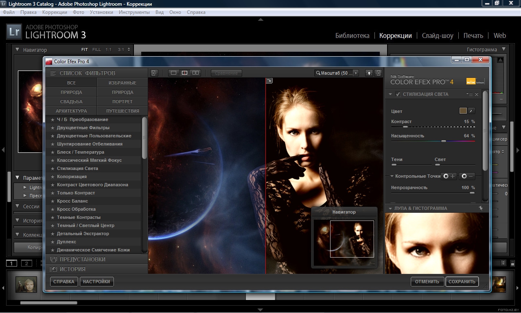This screenshot has height=313, width=521.
Task: Collapse the Лупа & Гистограмма section
Action: tap(390, 208)
